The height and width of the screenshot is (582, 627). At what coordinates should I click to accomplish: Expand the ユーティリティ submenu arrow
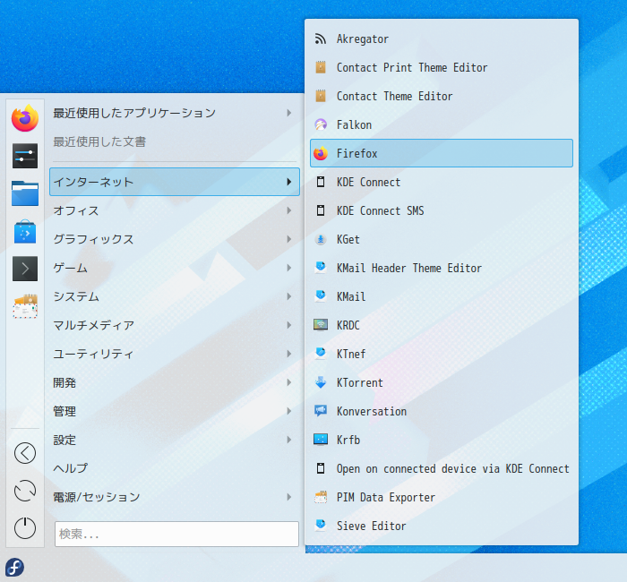click(x=289, y=354)
